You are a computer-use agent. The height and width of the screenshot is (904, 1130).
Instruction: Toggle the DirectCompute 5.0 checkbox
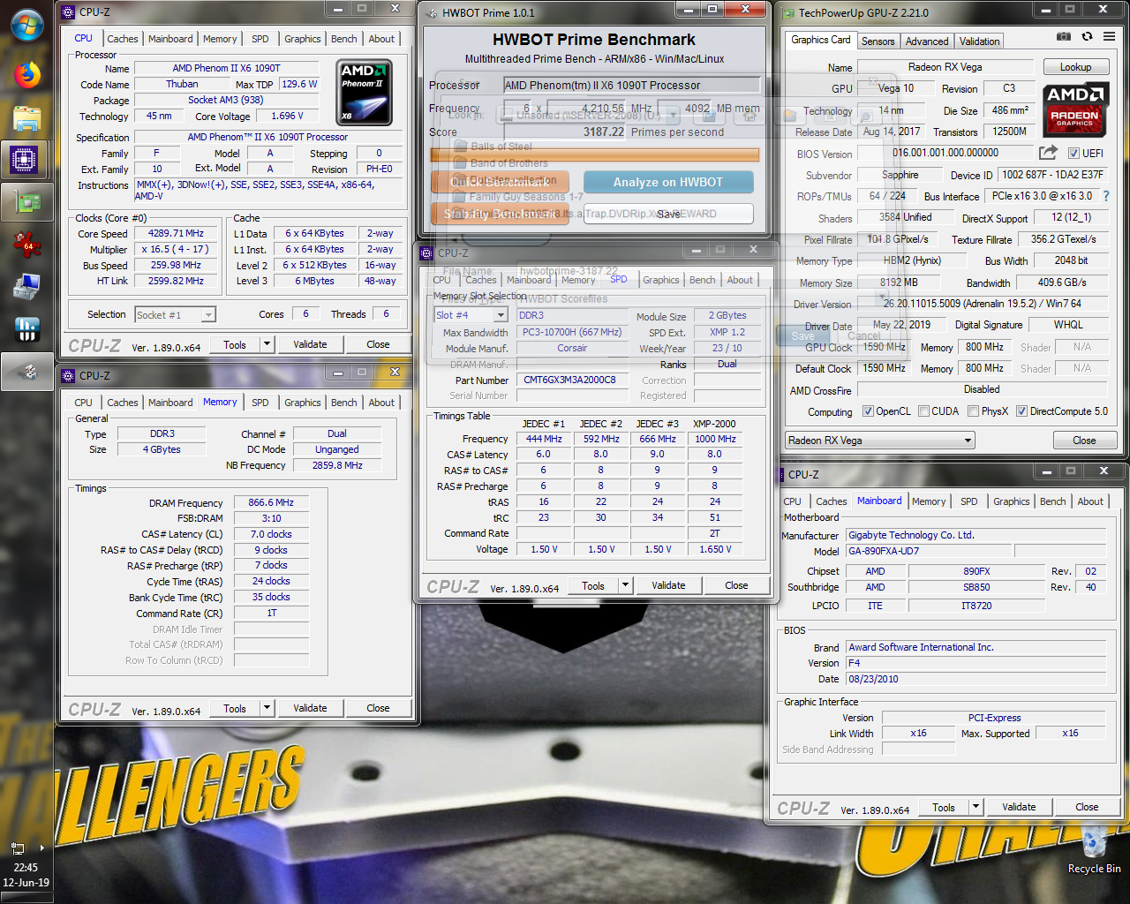1021,411
